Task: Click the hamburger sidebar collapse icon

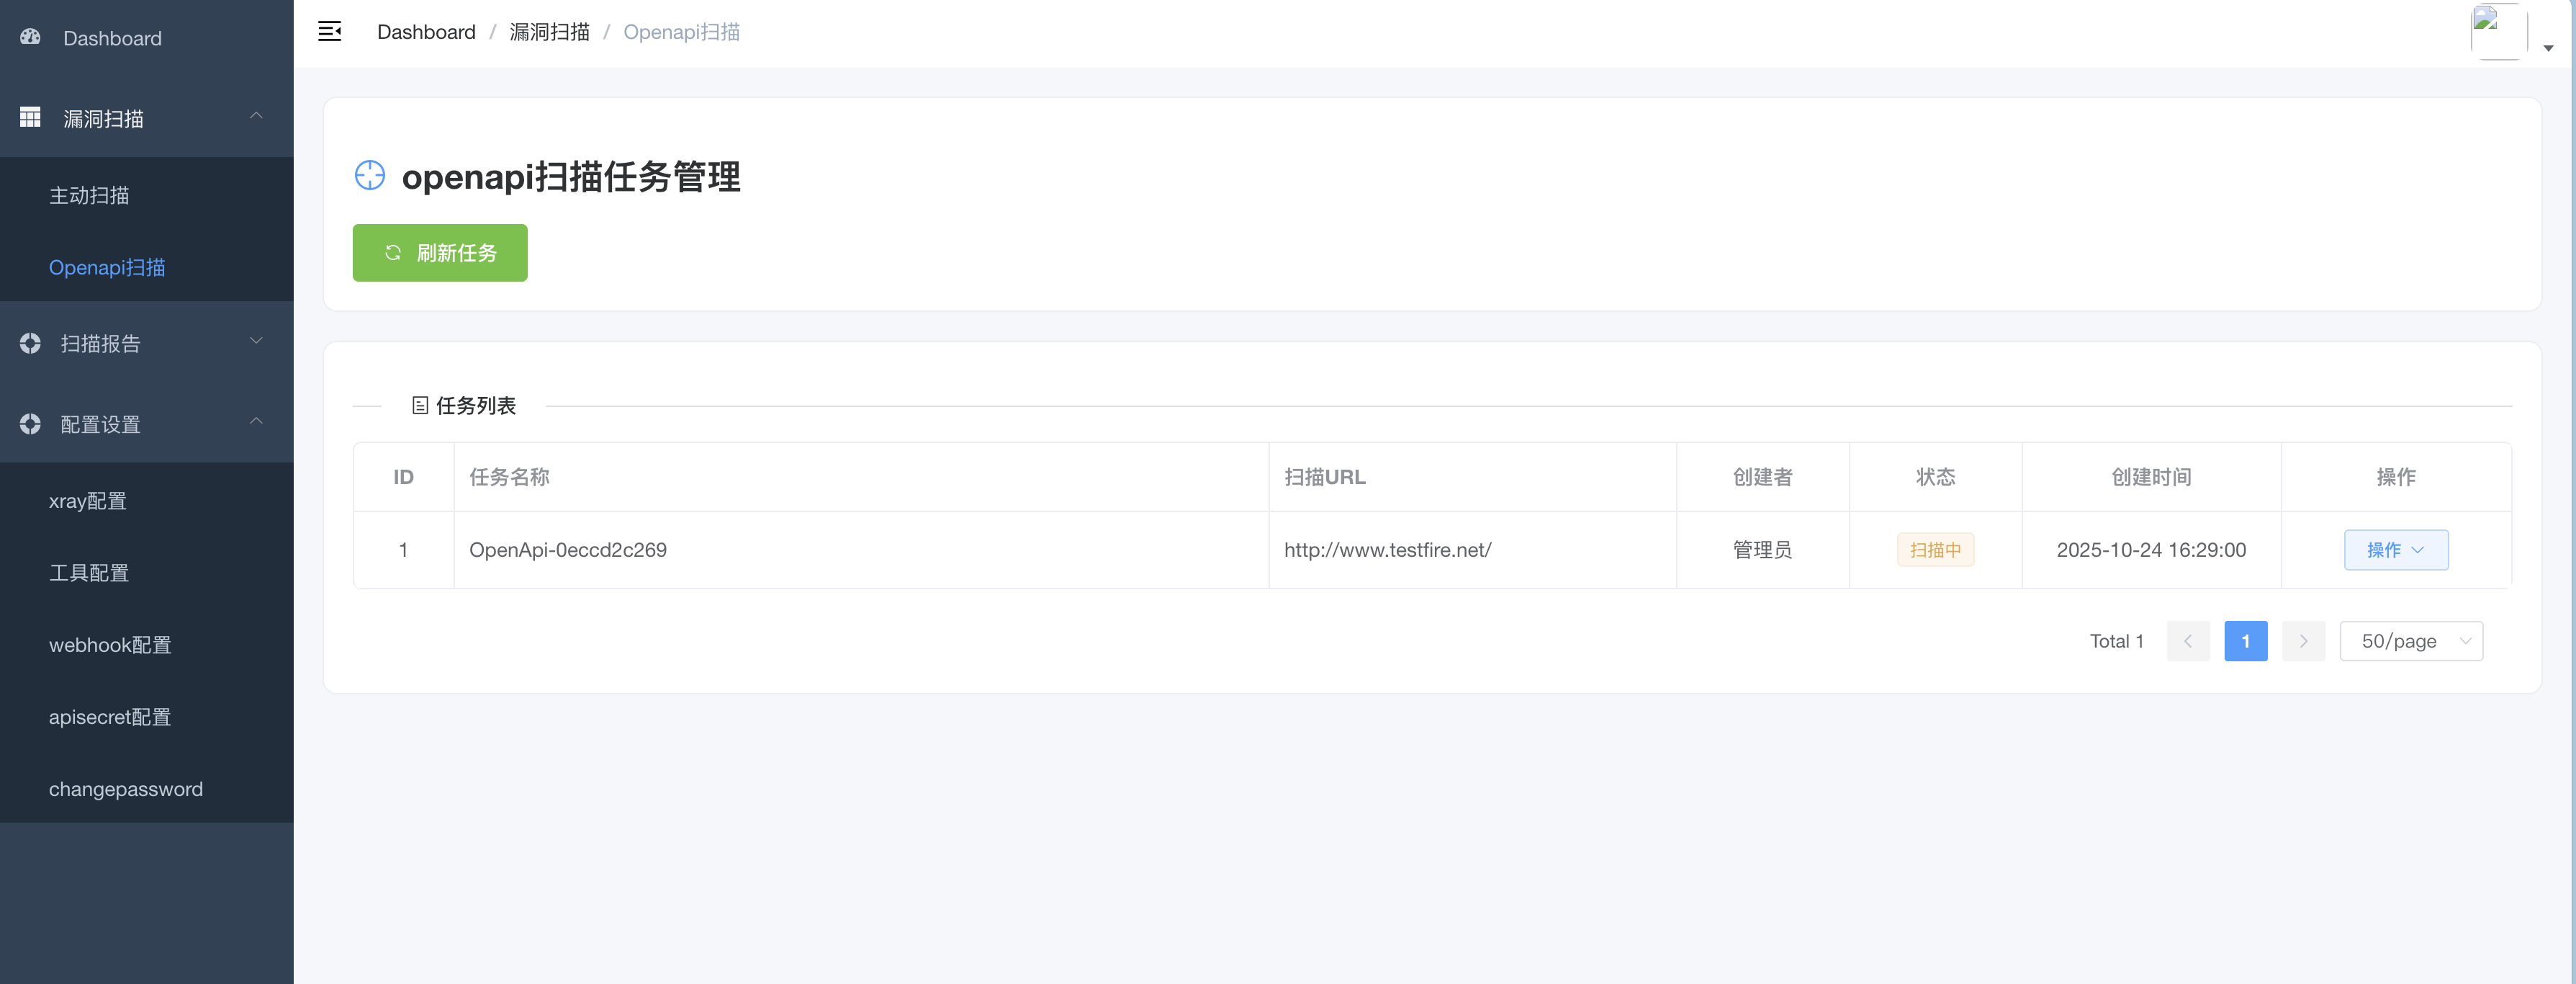Action: [x=329, y=32]
